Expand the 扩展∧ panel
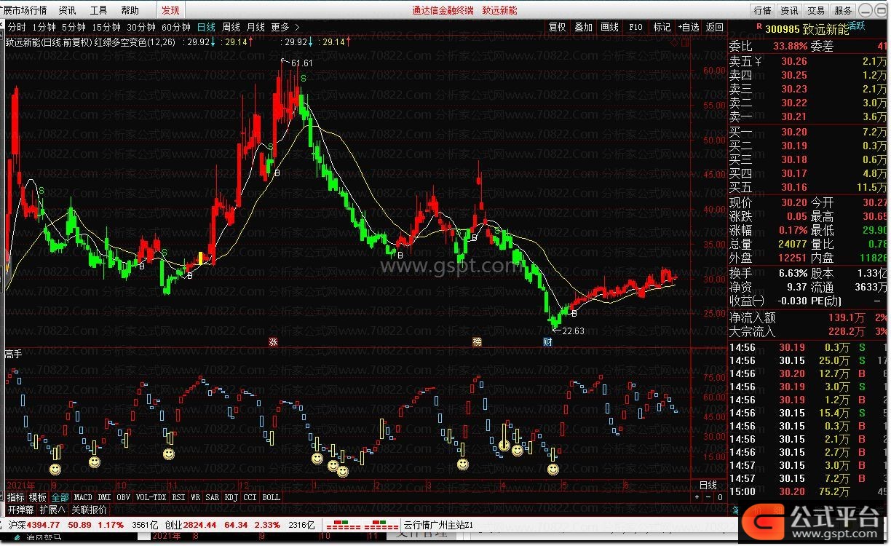891x546 pixels. coord(52,510)
